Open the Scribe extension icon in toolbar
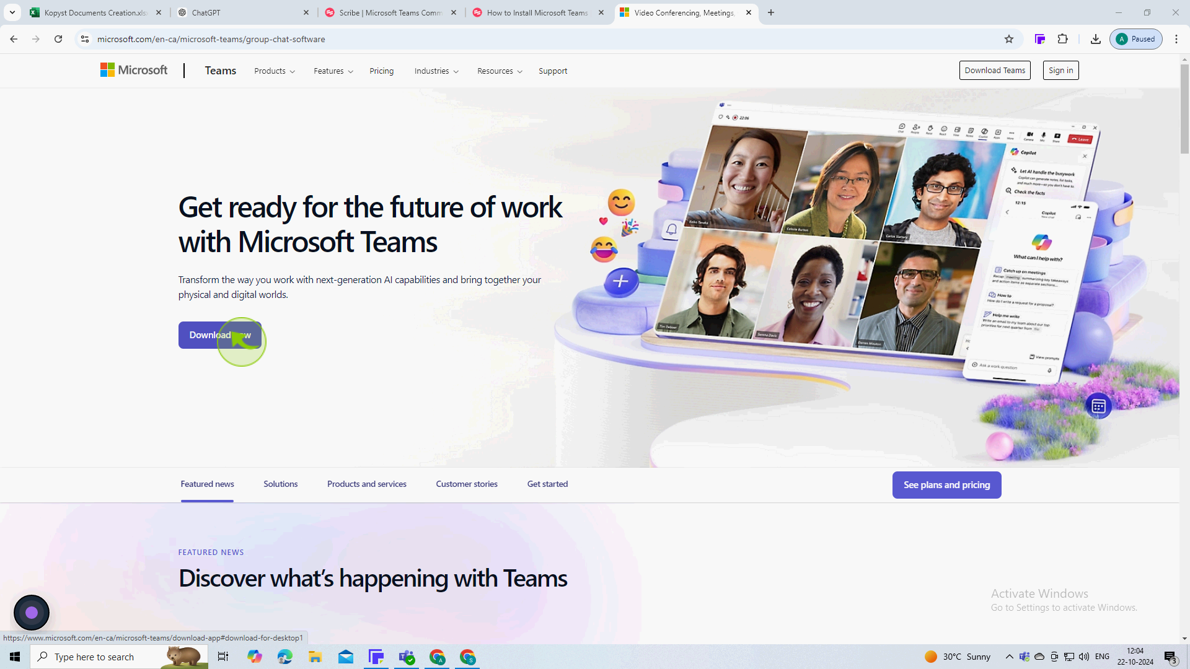The height and width of the screenshot is (669, 1190). [x=1040, y=39]
